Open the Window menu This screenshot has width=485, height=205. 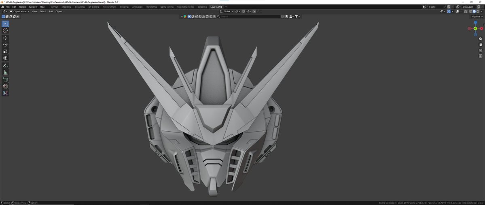click(33, 7)
